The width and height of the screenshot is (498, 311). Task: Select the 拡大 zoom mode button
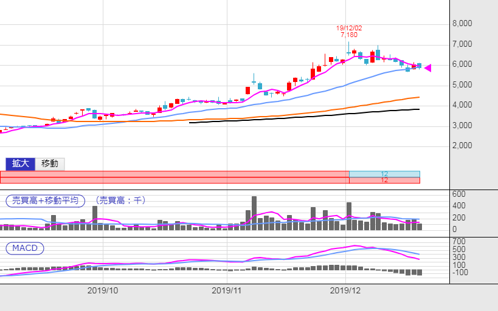point(20,164)
